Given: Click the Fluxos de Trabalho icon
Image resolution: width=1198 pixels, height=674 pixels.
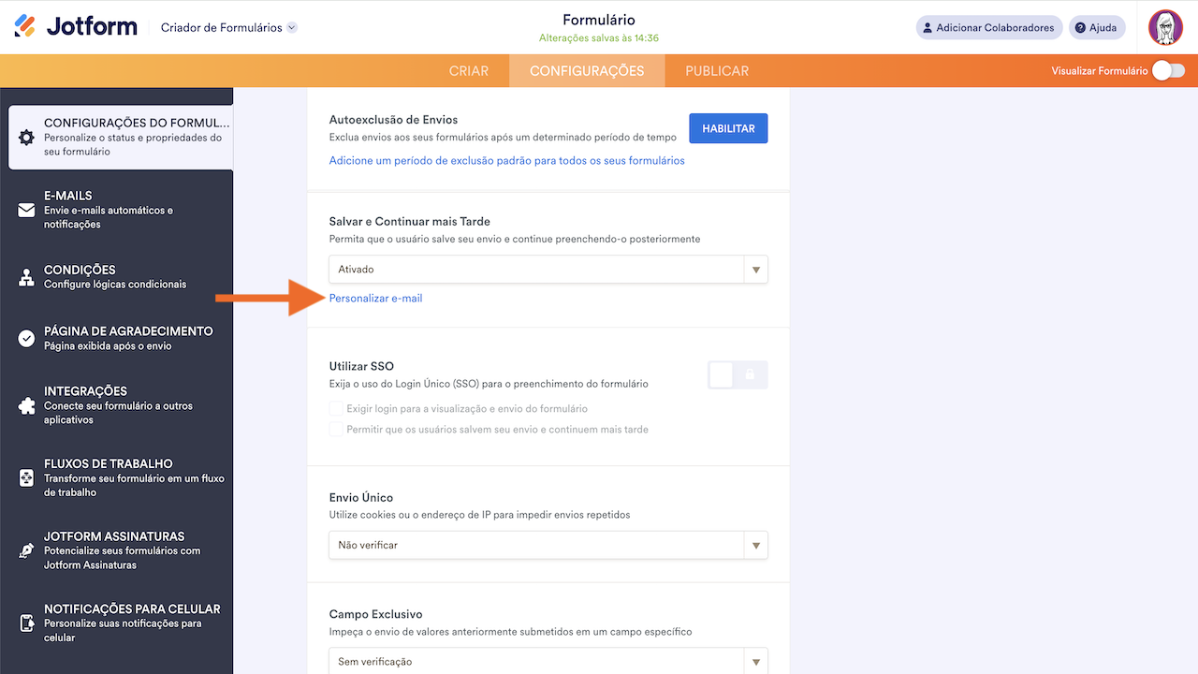Looking at the screenshot, I should [x=26, y=477].
